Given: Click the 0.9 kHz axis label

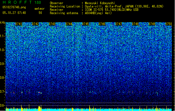Looking at the screenshot, I should click(x=3, y=64).
